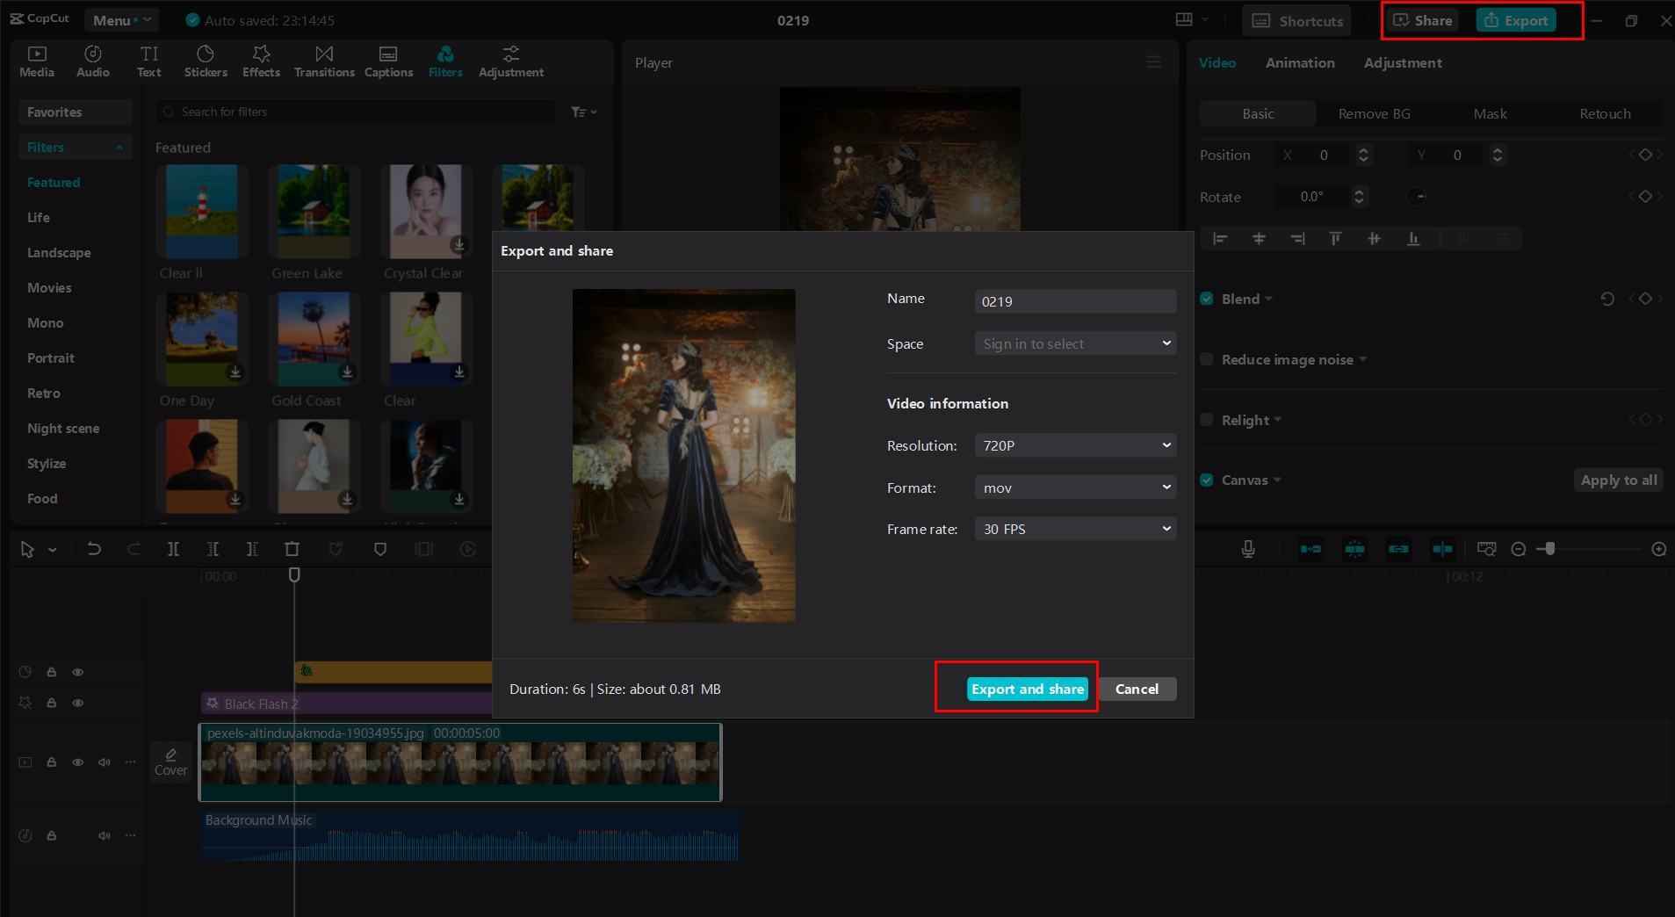
Task: Click the microphone record voiceover icon
Action: pyautogui.click(x=1247, y=549)
